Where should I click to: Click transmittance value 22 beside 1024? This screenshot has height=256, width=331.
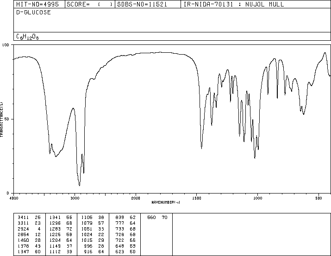pos(101,234)
